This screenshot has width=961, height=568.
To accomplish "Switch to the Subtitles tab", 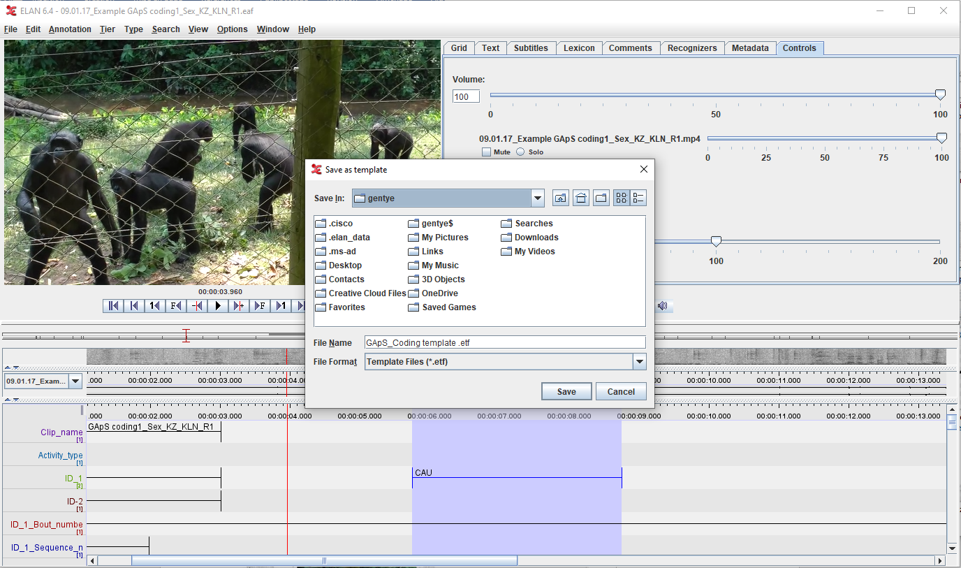I will click(531, 48).
